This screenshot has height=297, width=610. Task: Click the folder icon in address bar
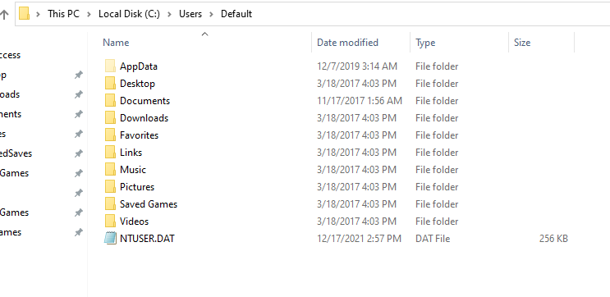click(x=25, y=14)
